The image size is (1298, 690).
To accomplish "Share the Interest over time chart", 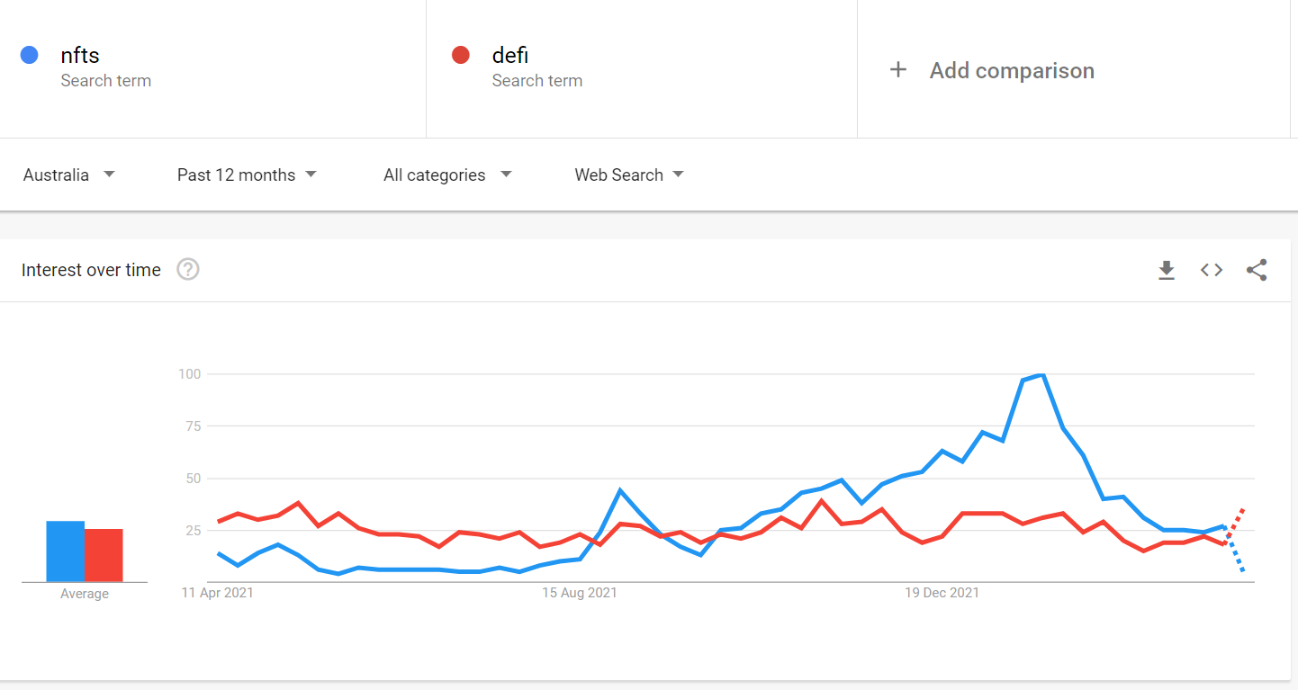I will tap(1257, 270).
